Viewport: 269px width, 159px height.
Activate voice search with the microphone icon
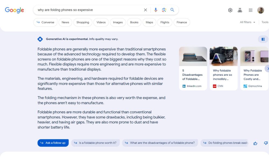tap(155, 10)
